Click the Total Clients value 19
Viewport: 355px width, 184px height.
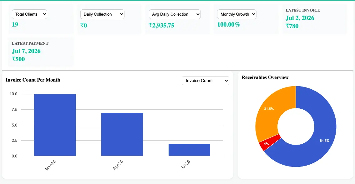15,24
